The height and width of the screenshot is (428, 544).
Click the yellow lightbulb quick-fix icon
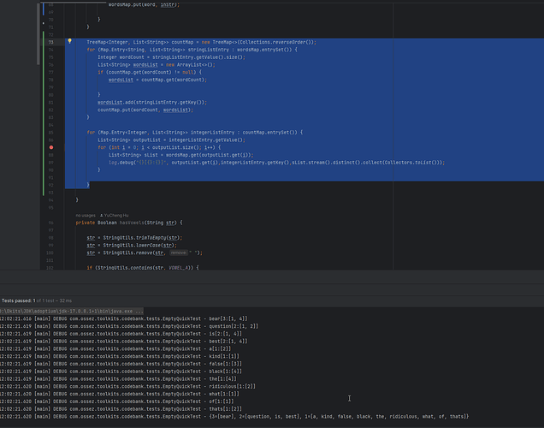tap(69, 41)
